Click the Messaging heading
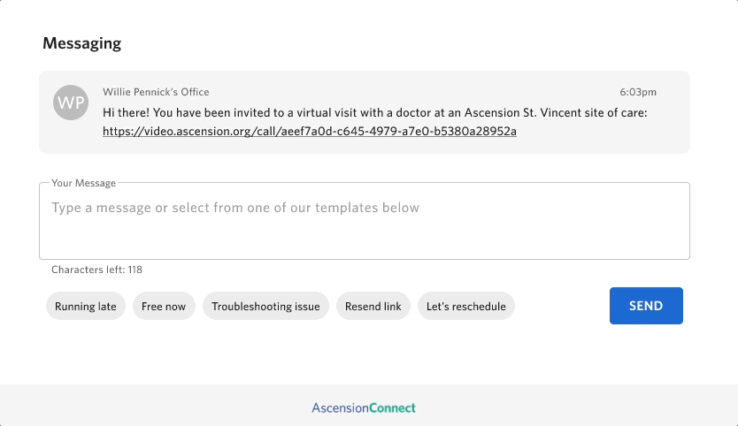The image size is (738, 426). [x=82, y=43]
